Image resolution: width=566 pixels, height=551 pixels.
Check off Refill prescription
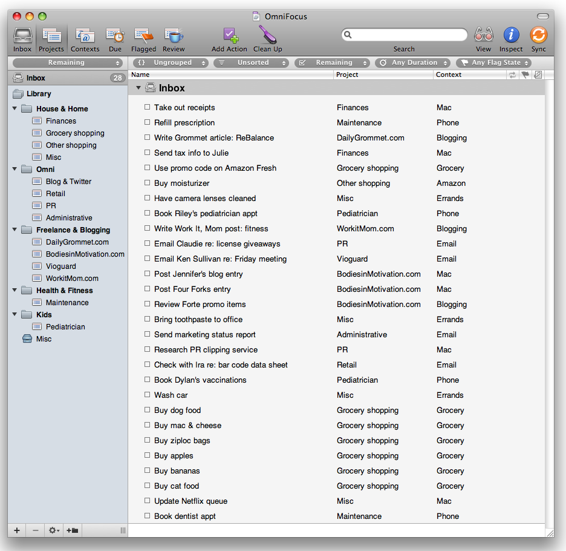point(148,122)
